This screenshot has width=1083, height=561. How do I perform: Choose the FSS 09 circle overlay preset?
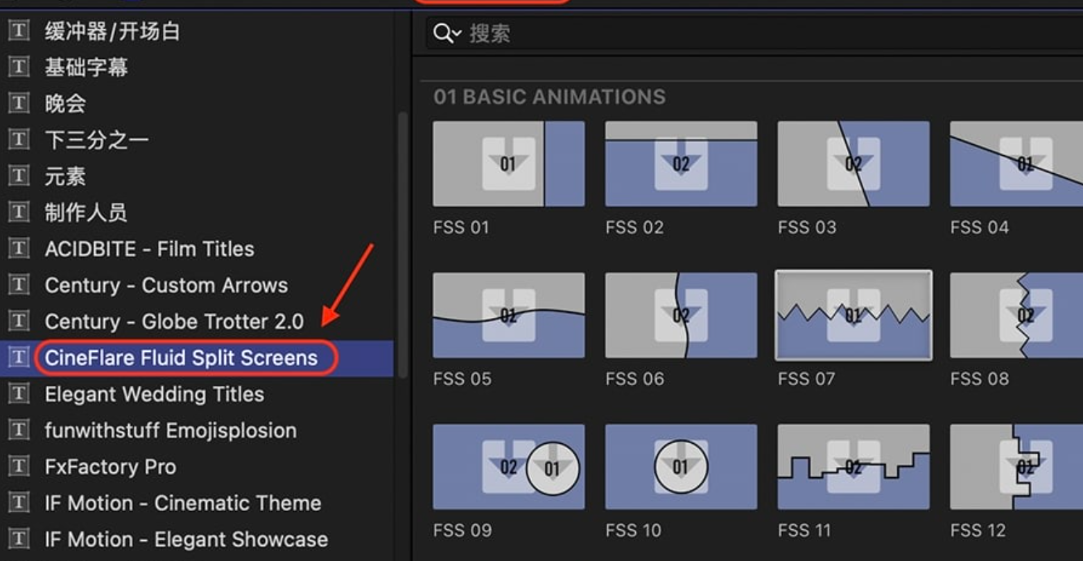coord(508,467)
